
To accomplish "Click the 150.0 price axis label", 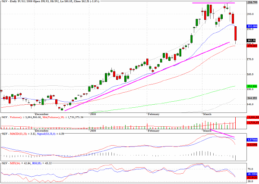I will coord(250,89).
